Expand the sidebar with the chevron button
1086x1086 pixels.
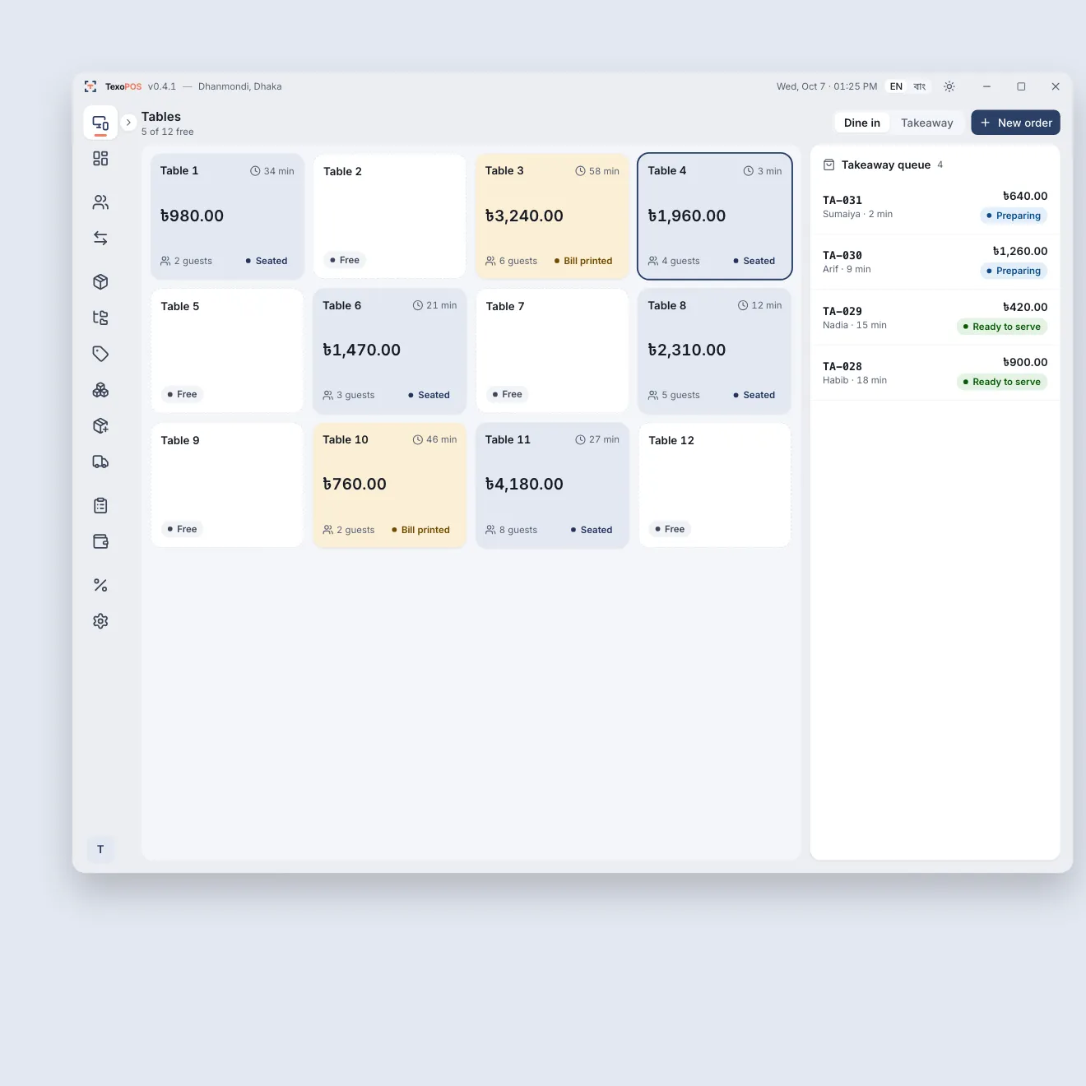coord(128,123)
